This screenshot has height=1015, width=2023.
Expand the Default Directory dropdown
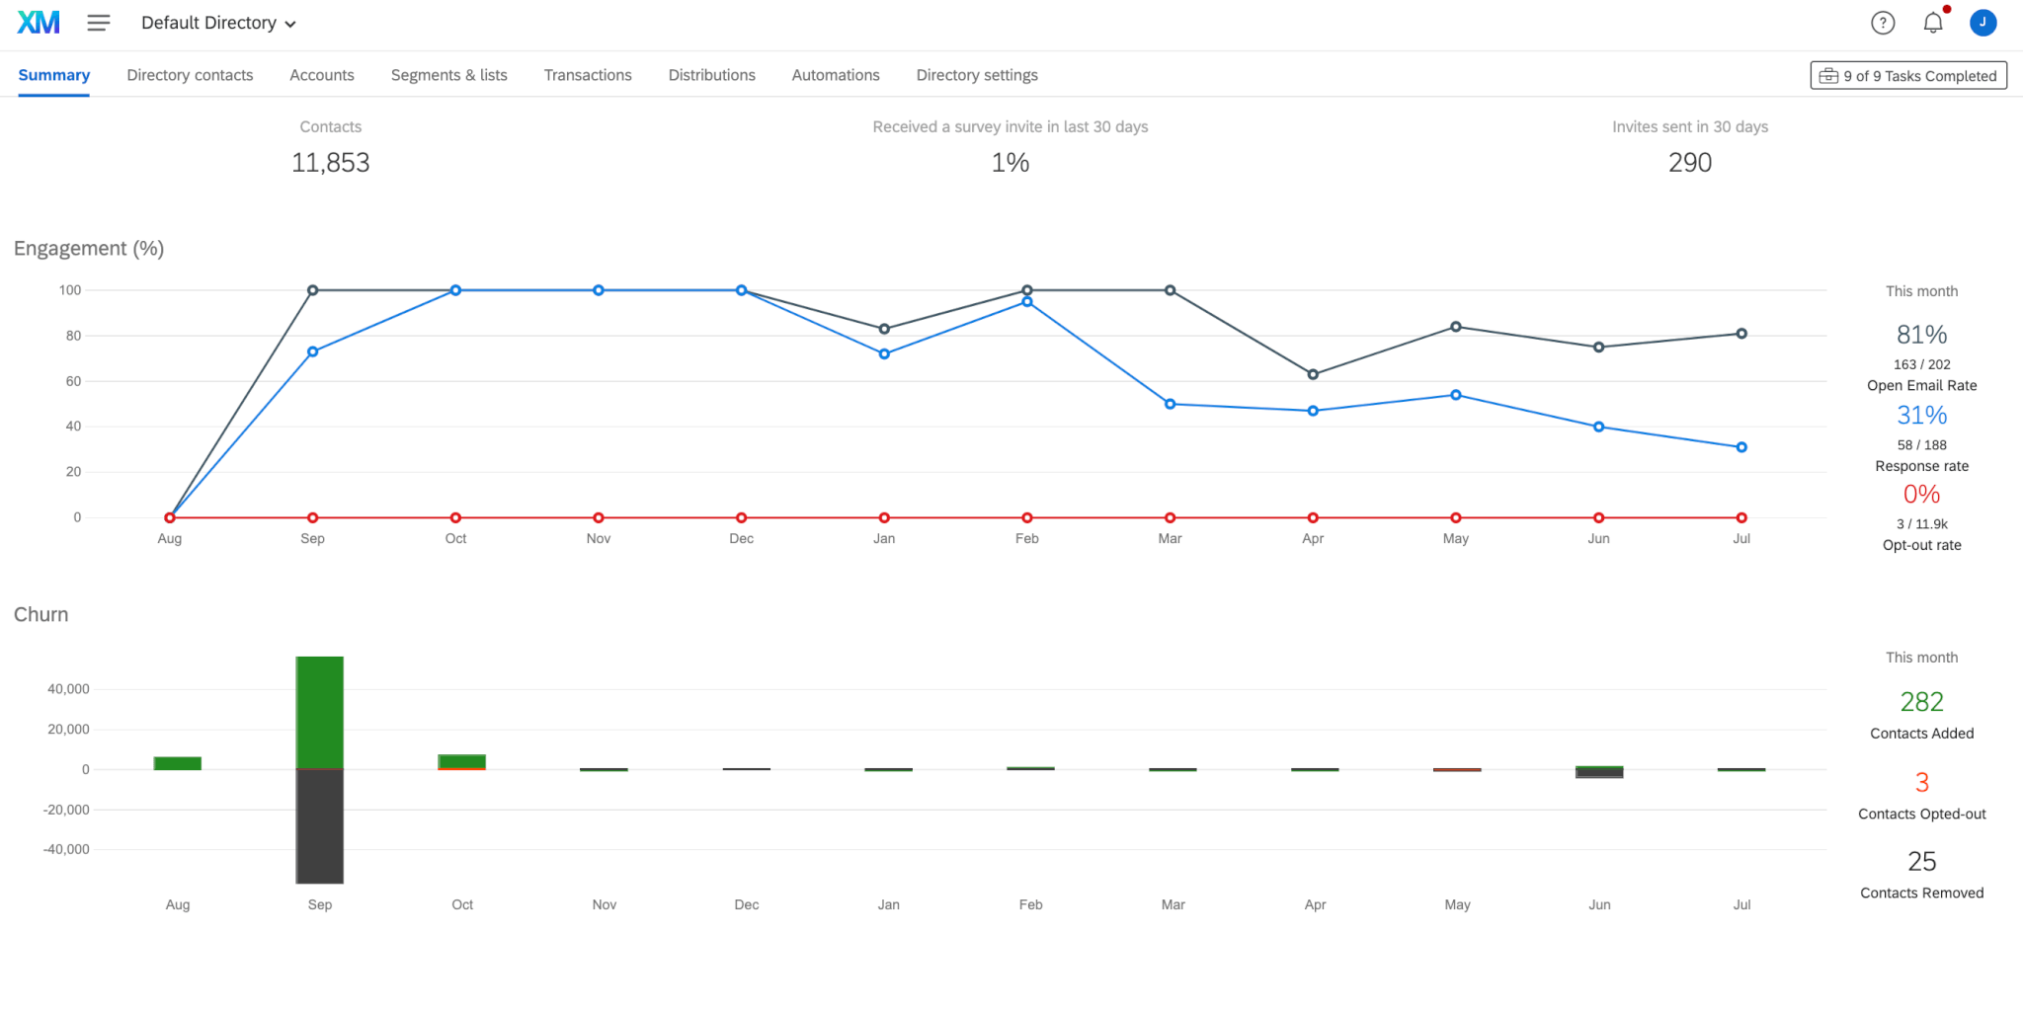pyautogui.click(x=217, y=23)
